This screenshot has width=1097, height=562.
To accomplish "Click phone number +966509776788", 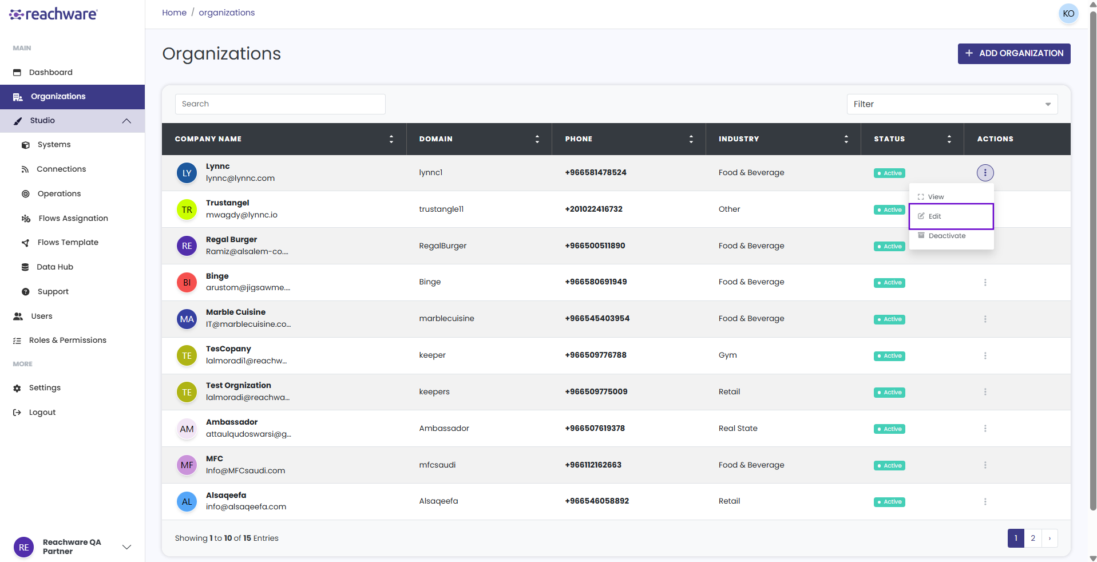I will pos(596,355).
